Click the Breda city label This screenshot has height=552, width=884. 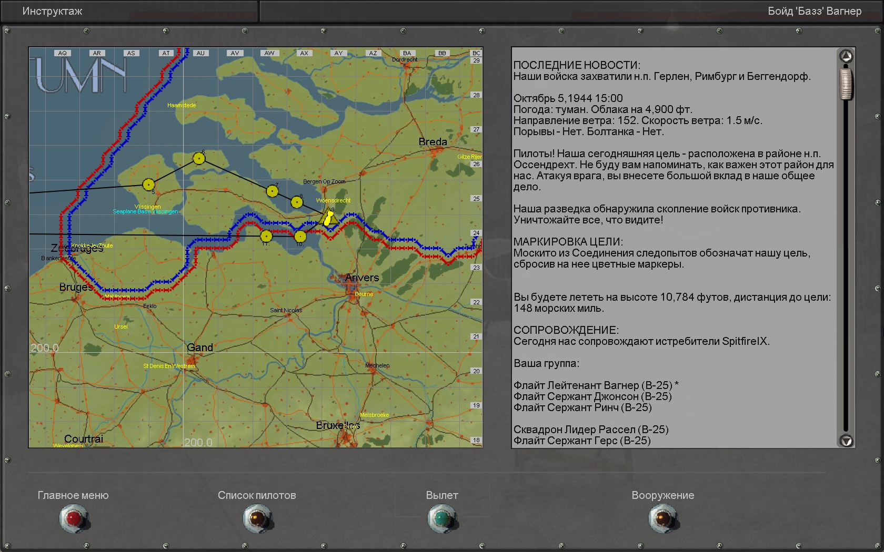[433, 141]
